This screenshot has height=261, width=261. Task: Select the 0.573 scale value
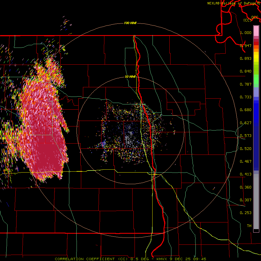click(246, 136)
